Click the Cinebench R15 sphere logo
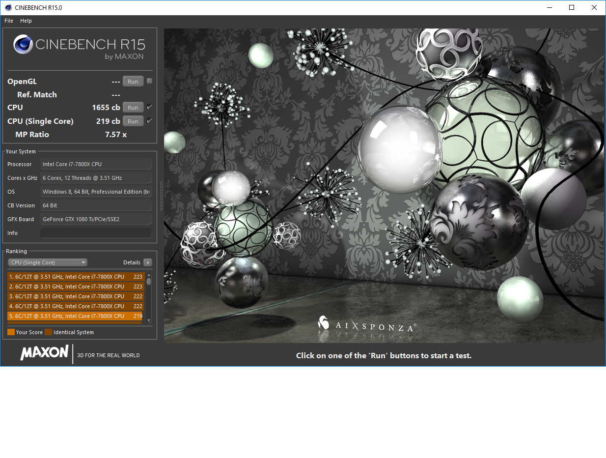The image size is (606, 458). [x=23, y=44]
